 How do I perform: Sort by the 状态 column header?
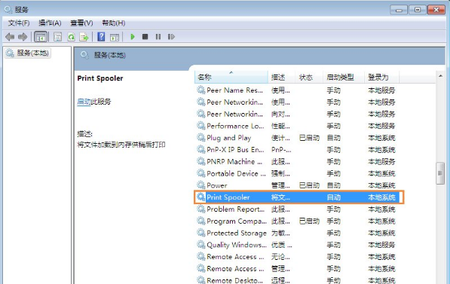[x=309, y=77]
